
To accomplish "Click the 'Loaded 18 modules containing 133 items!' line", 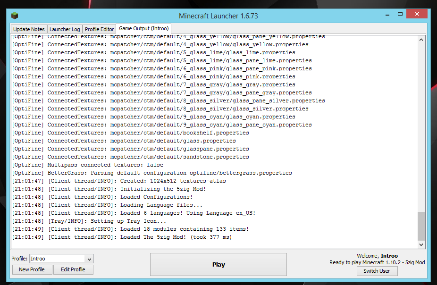I will 130,229.
